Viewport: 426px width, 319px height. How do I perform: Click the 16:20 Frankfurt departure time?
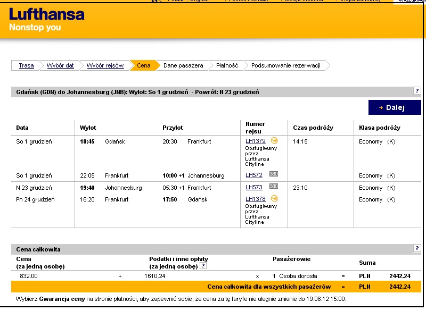87,200
